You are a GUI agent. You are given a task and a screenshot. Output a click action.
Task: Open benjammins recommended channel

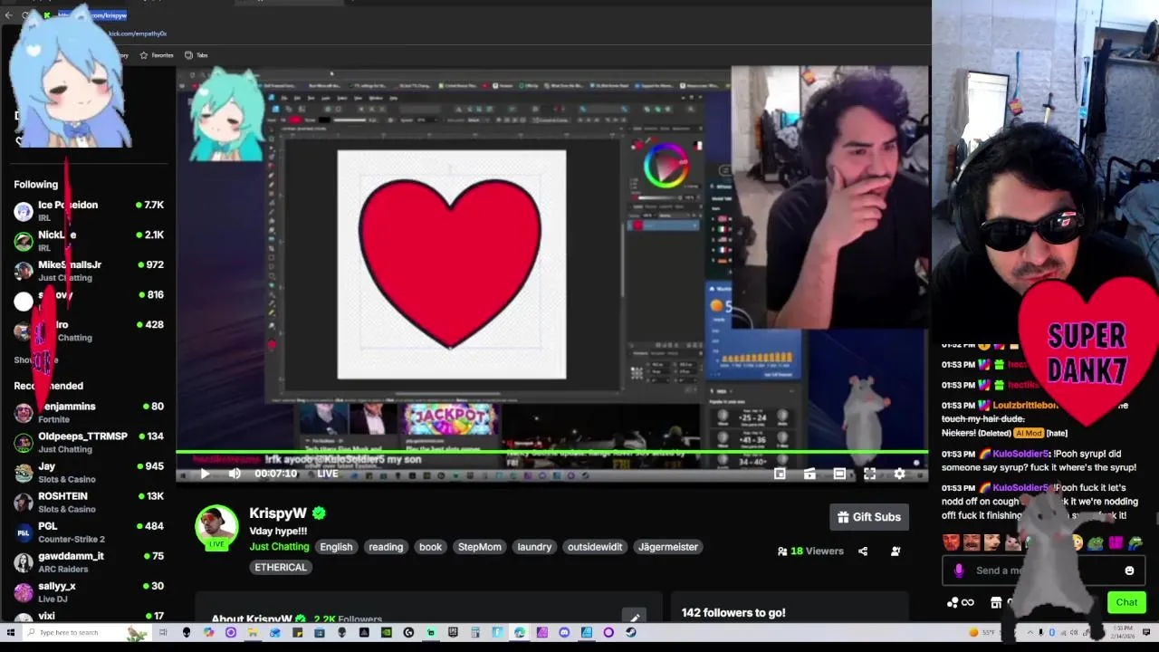click(89, 412)
